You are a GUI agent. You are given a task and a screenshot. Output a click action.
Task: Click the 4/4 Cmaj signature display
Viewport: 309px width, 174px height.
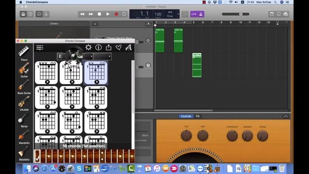click(170, 14)
